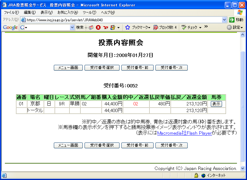This screenshot has width=247, height=180.
Task: Open the ファイル(F) menu
Action: click(11, 12)
